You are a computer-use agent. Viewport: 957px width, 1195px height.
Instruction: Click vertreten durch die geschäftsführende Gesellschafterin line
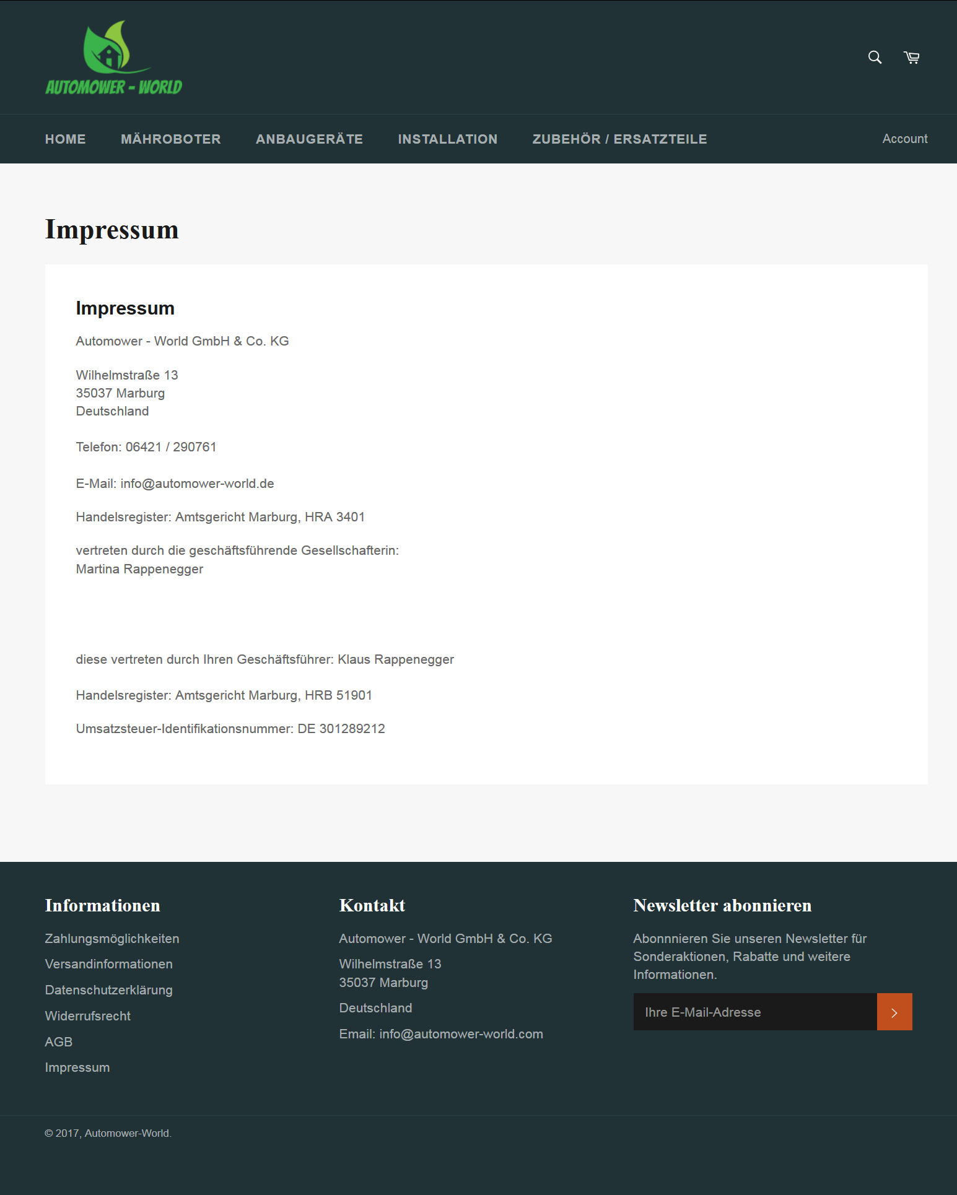237,550
